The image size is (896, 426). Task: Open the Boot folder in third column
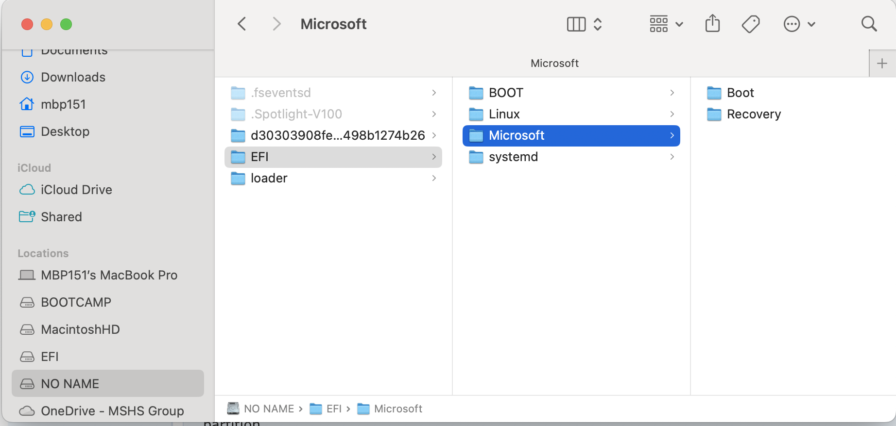[740, 93]
